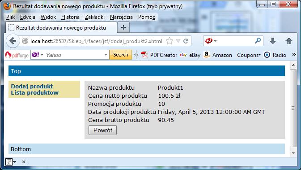Open the Widok menu

(48, 17)
